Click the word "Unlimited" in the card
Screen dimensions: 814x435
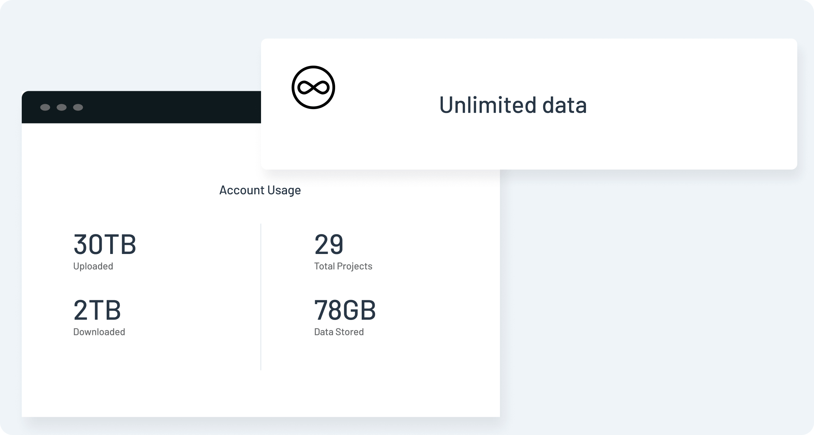coord(488,105)
